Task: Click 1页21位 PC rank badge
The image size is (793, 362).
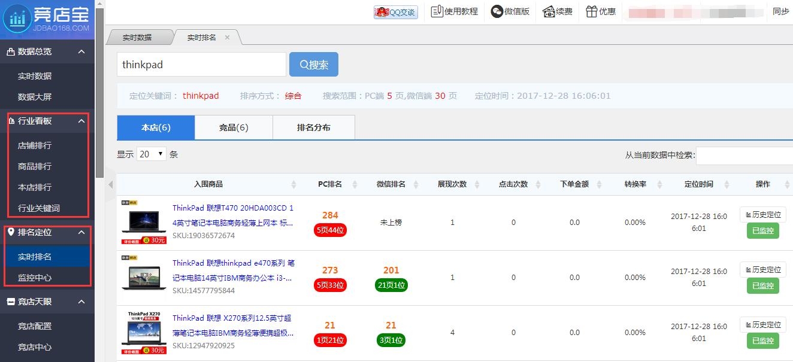Action: [330, 340]
